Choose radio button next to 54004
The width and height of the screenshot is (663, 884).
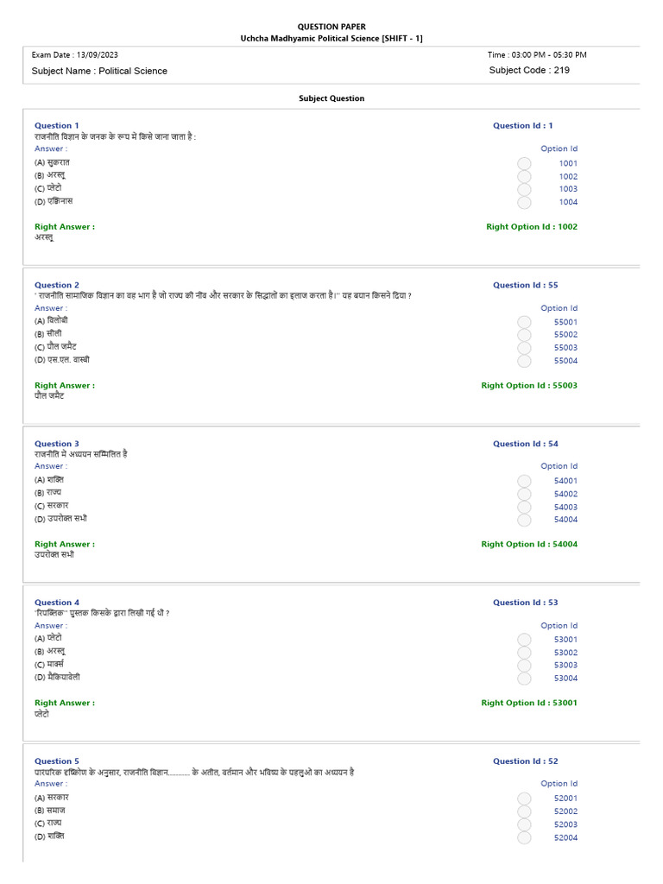[524, 520]
